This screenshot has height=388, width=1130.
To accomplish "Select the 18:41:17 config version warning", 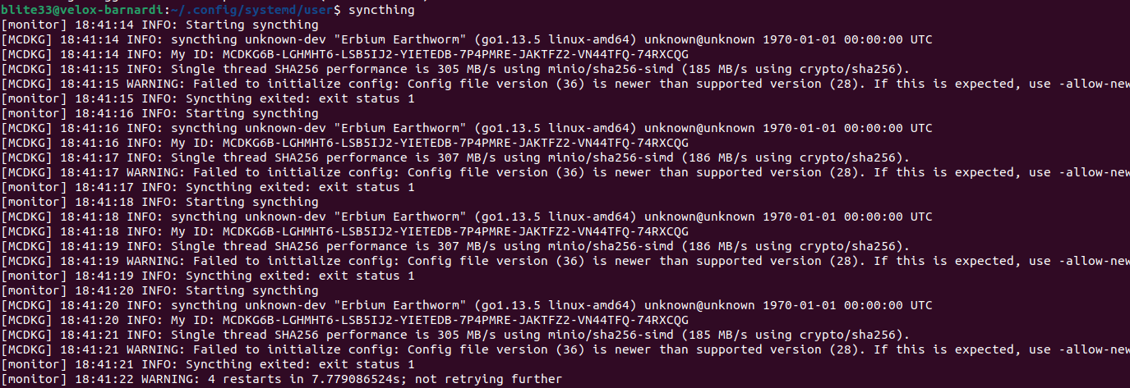I will (x=565, y=172).
